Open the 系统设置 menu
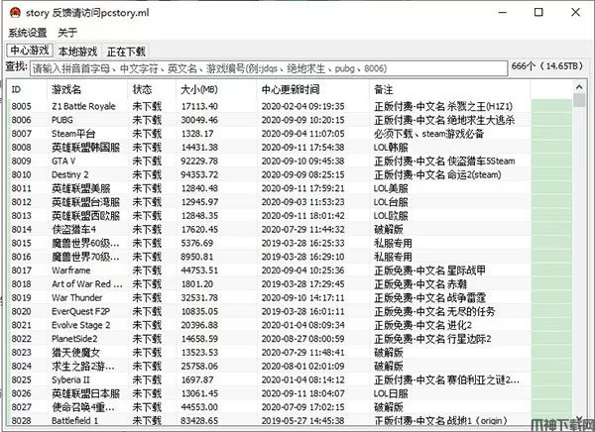The height and width of the screenshot is (432, 595). click(28, 33)
